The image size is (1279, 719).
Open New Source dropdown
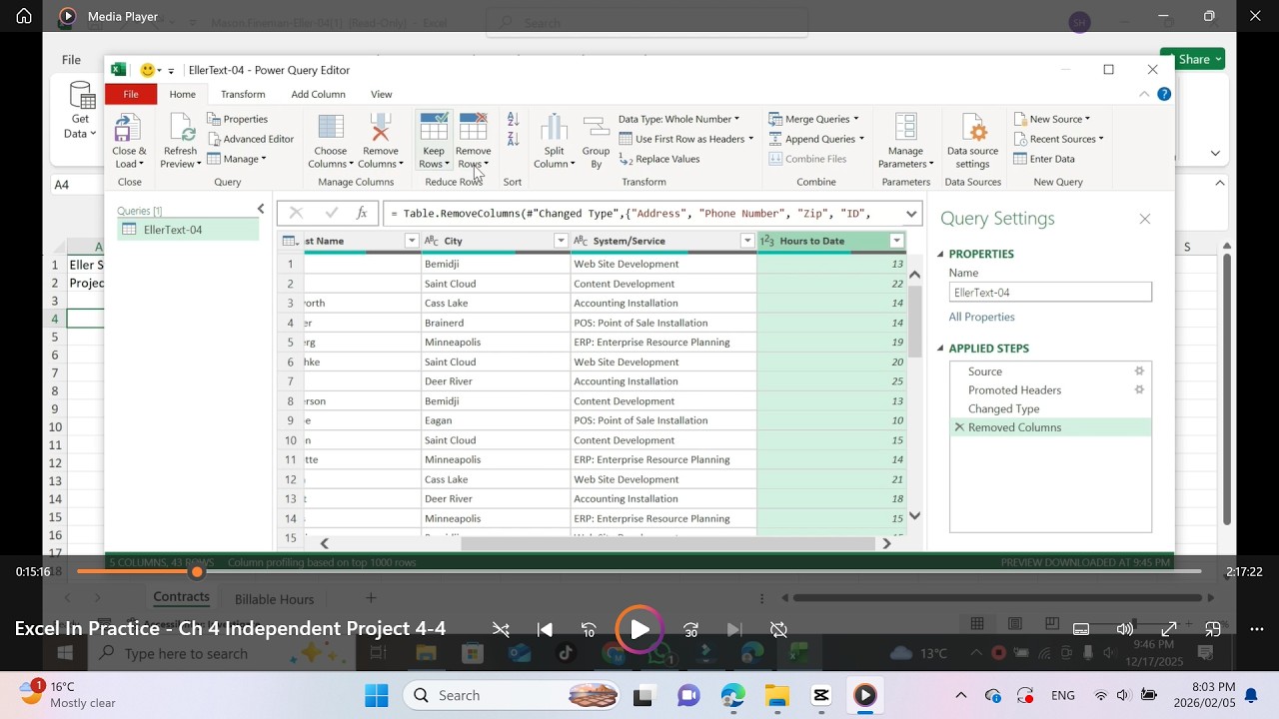(1051, 119)
